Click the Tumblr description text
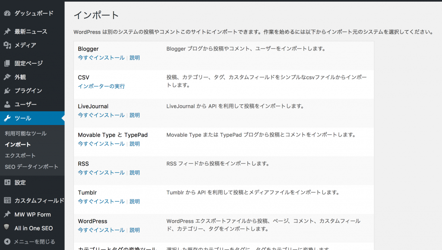442x250 pixels. coord(253,193)
